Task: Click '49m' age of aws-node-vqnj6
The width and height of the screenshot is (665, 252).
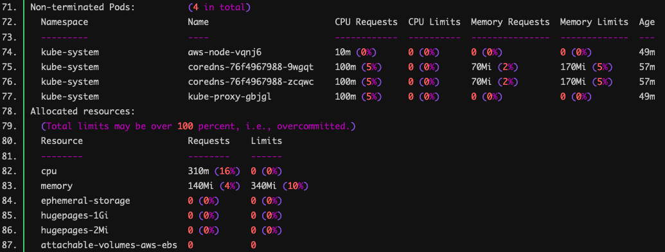Action: (647, 52)
